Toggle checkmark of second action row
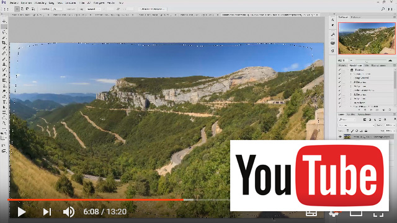This screenshot has height=223, width=397. coord(339,74)
